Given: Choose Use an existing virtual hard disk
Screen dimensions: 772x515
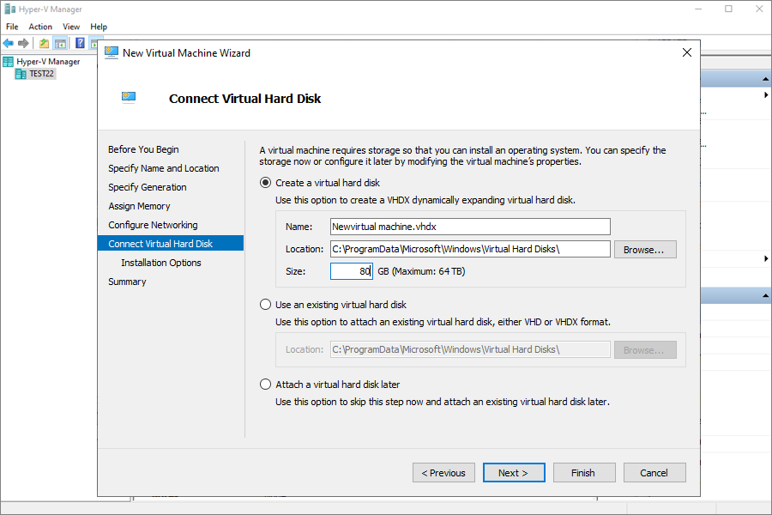Looking at the screenshot, I should click(x=265, y=305).
